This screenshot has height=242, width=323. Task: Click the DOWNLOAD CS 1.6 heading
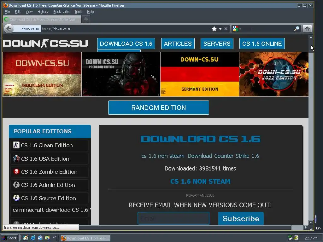200,139
